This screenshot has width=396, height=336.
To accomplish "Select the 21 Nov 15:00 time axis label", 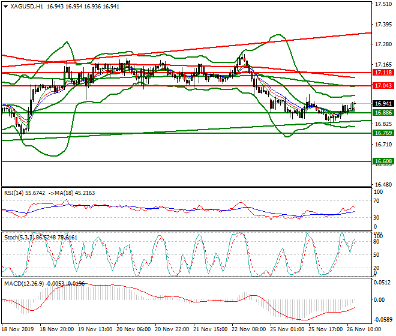I will [211, 329].
